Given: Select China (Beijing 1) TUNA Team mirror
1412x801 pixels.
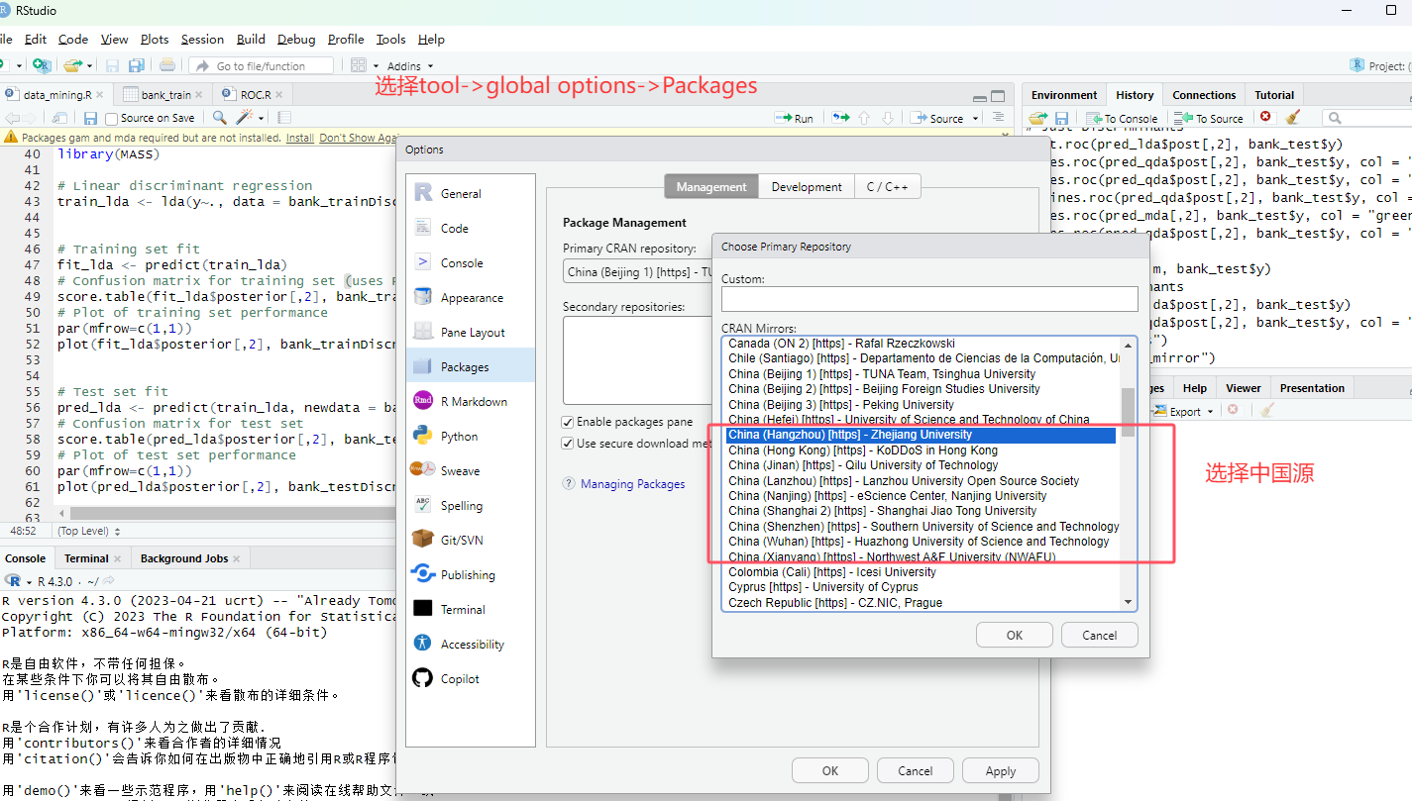Looking at the screenshot, I should tap(922, 374).
